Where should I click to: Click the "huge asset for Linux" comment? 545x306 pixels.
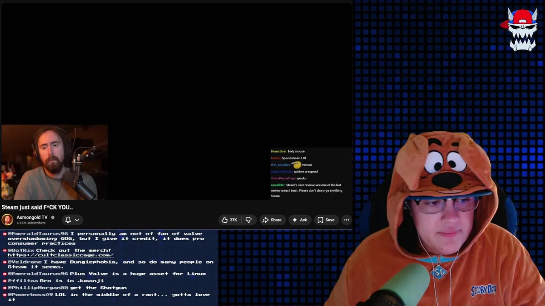click(x=104, y=274)
